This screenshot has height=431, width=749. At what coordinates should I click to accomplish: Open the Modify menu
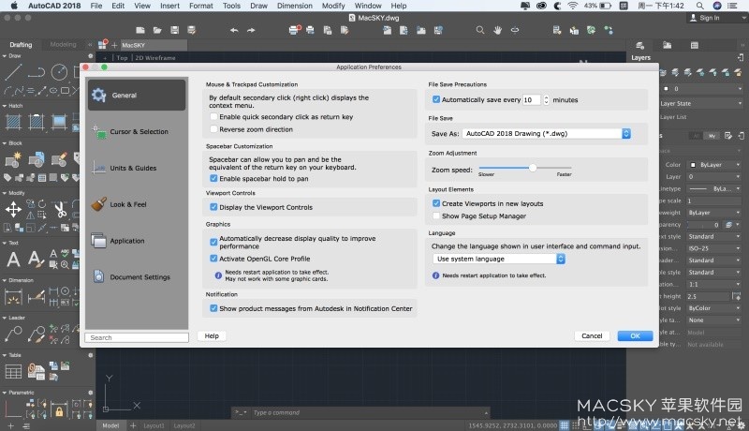(x=333, y=6)
